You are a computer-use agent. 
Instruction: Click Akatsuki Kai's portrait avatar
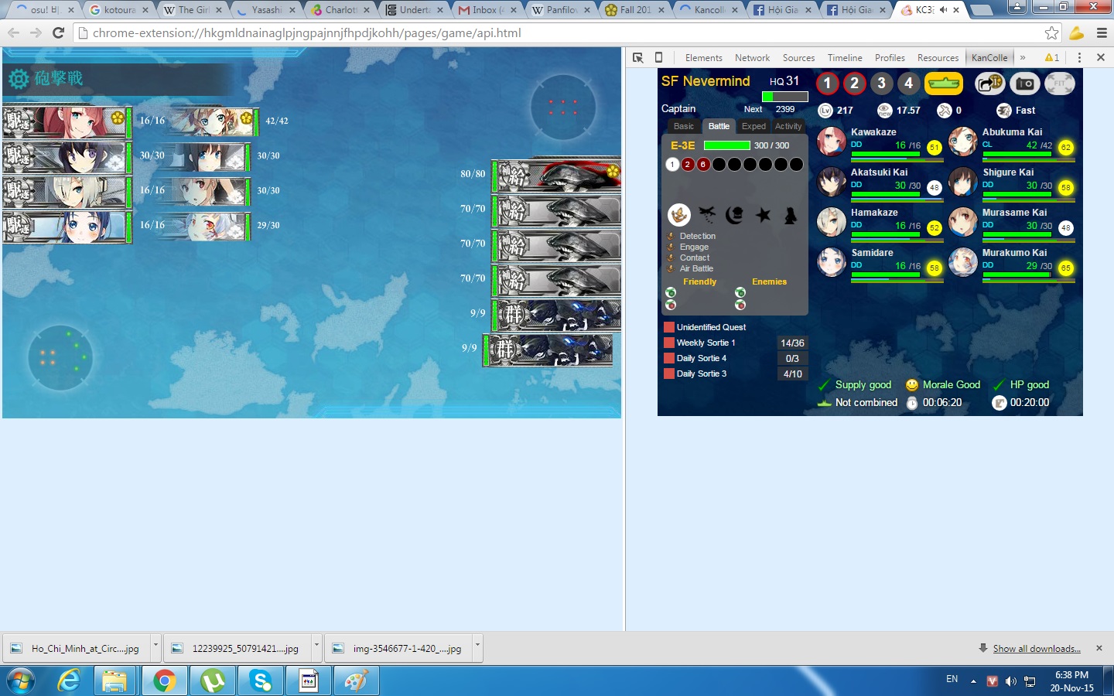click(x=832, y=182)
